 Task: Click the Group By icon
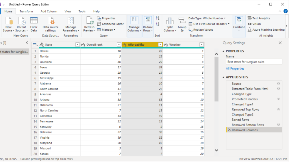coord(182,21)
